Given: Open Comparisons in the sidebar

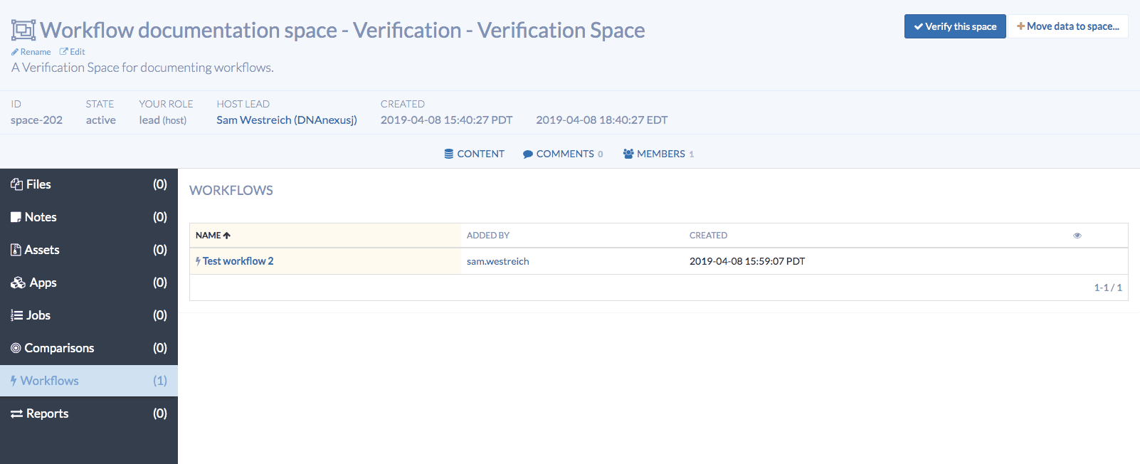Looking at the screenshot, I should [89, 348].
